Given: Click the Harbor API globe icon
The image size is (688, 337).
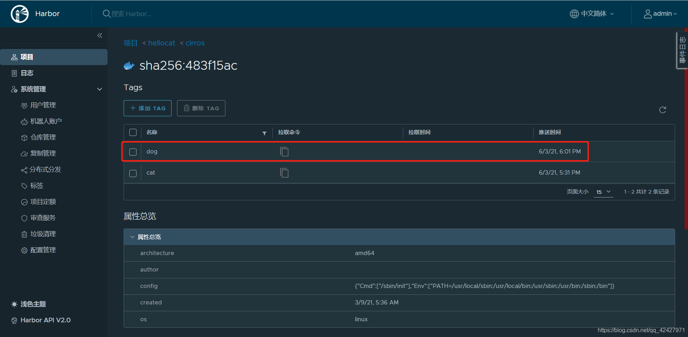Looking at the screenshot, I should click(x=14, y=321).
